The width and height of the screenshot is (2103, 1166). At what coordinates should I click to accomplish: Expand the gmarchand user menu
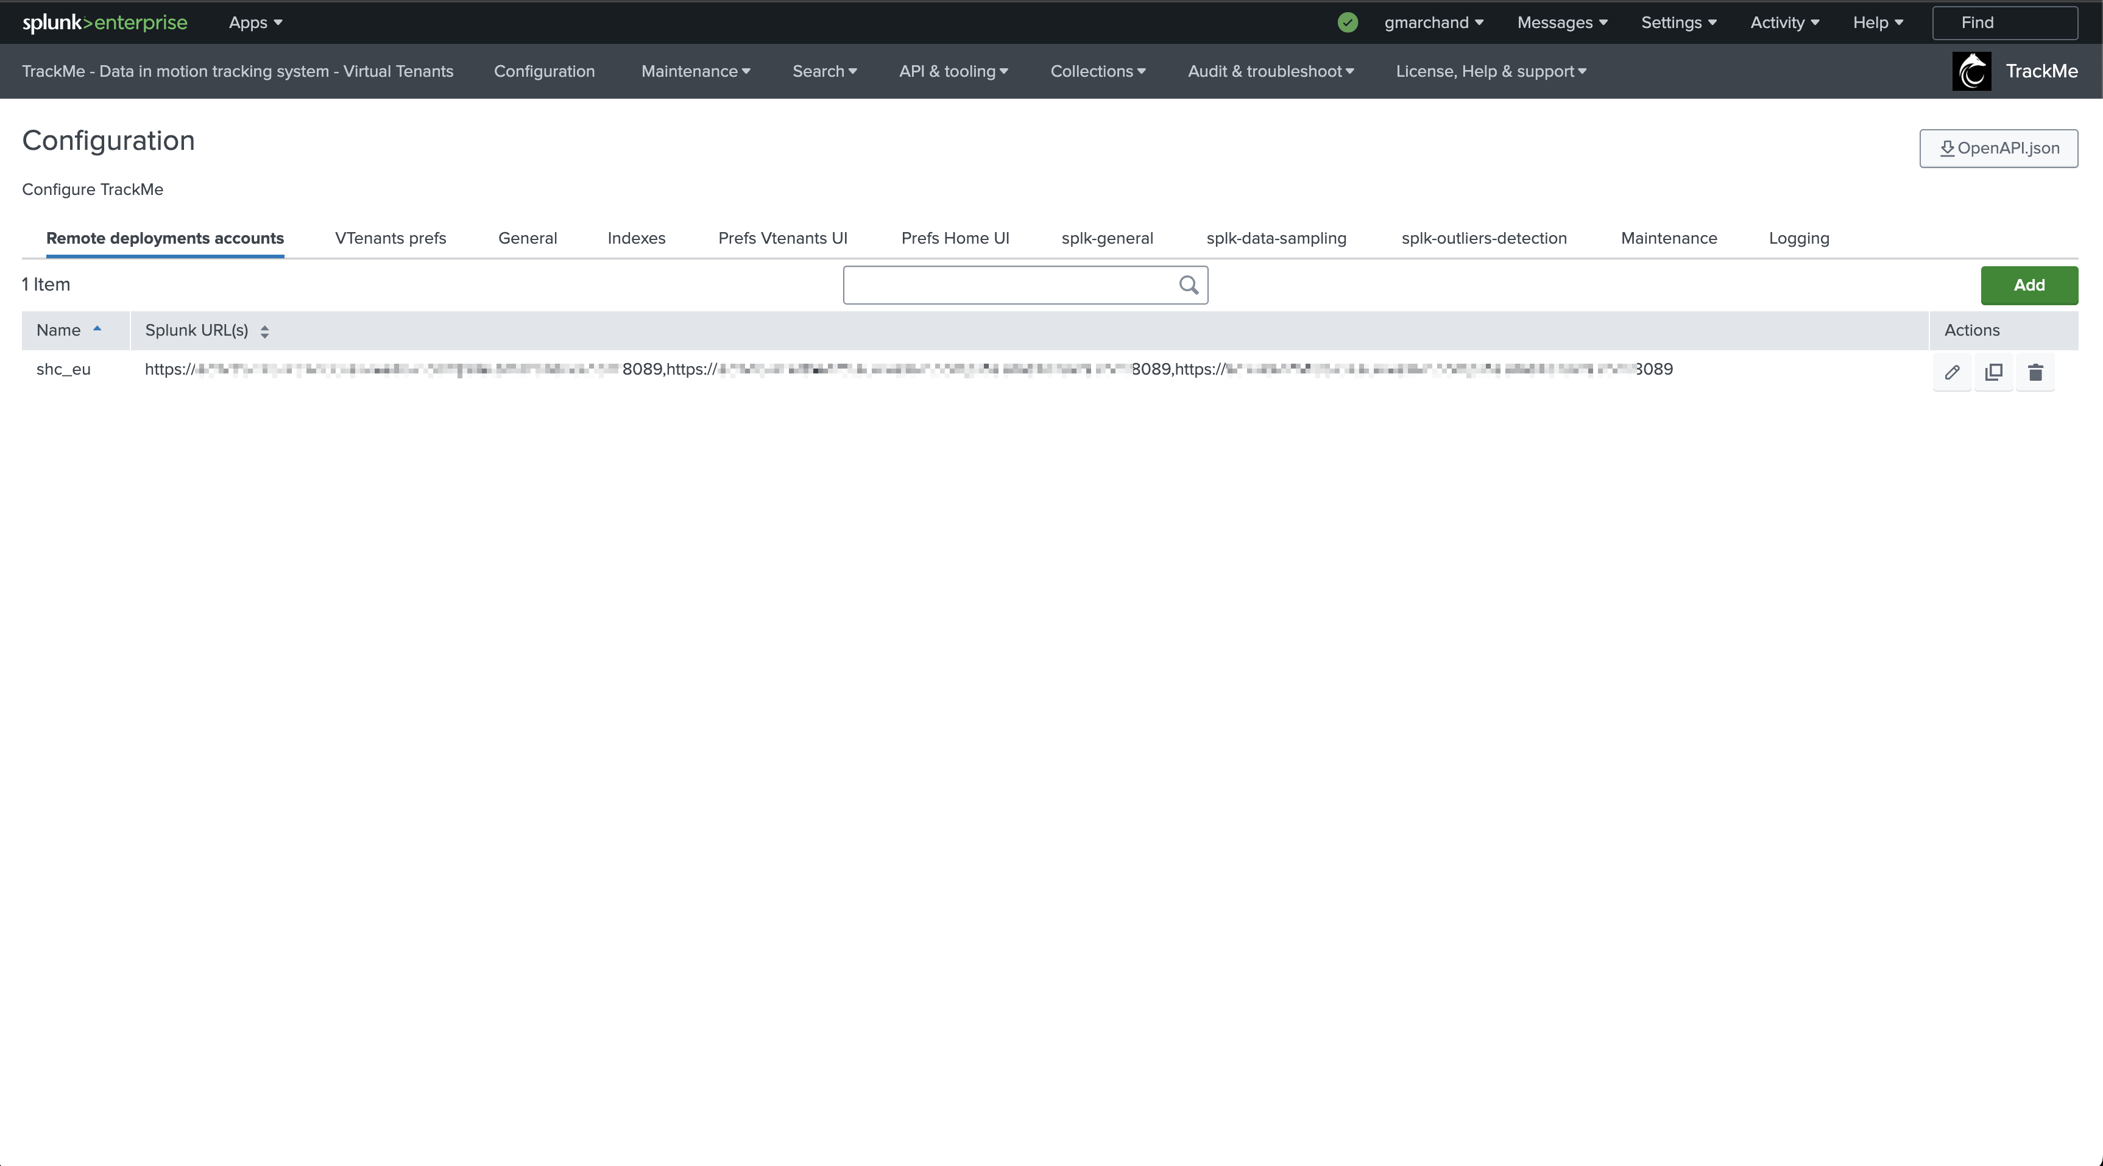1433,23
